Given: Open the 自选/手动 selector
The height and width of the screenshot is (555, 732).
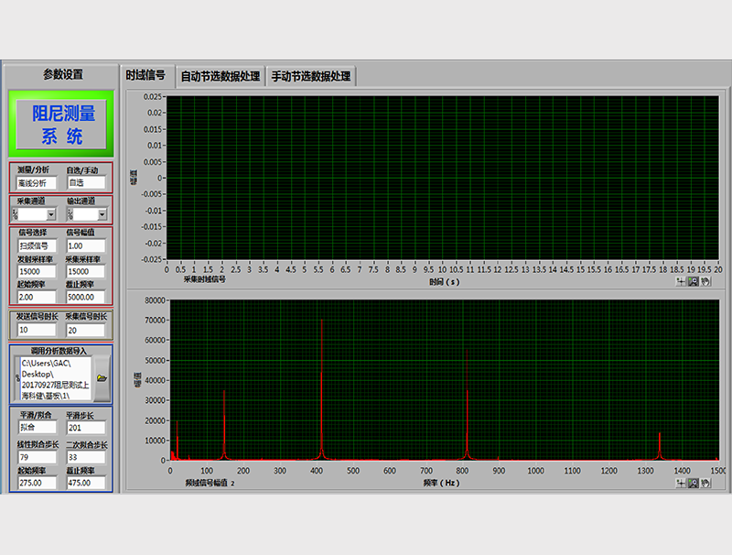Looking at the screenshot, I should pos(86,182).
